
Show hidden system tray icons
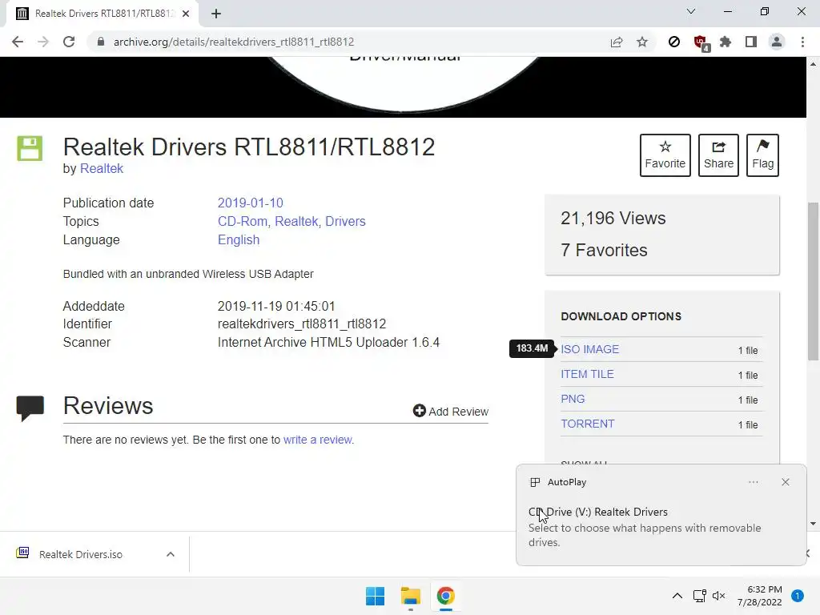677,596
